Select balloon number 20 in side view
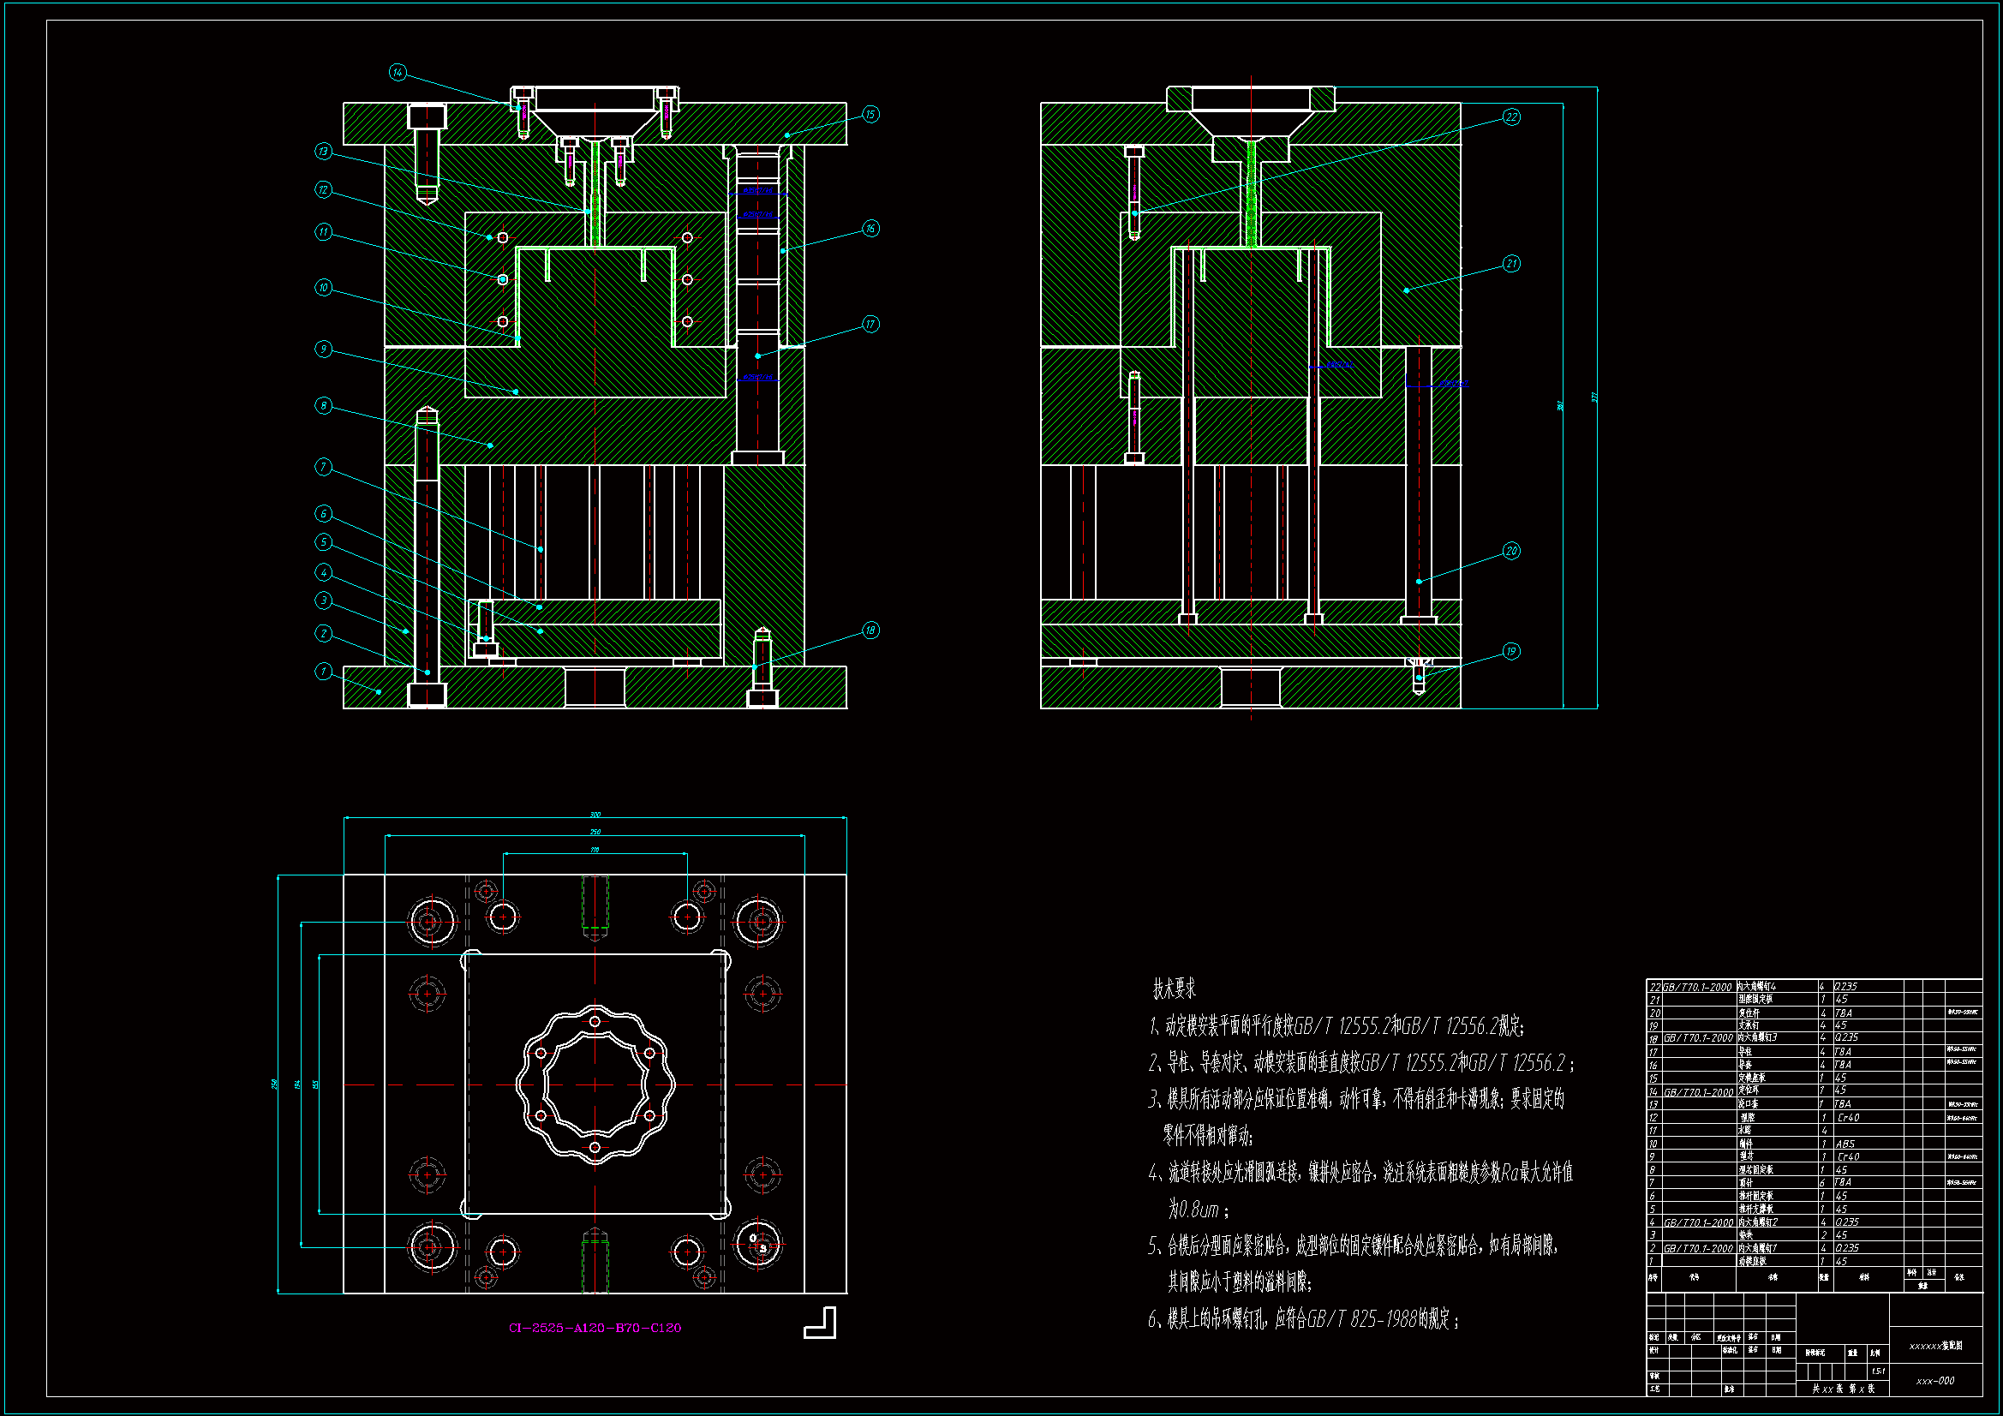 point(1511,551)
